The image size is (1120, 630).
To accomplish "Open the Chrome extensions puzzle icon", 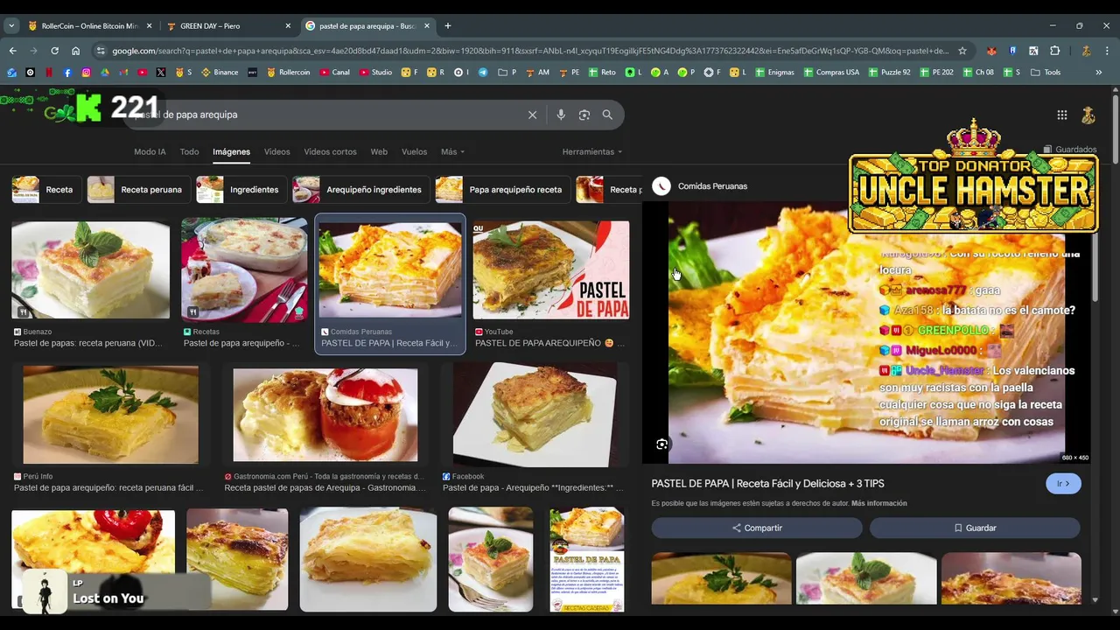I will pyautogui.click(x=1054, y=51).
